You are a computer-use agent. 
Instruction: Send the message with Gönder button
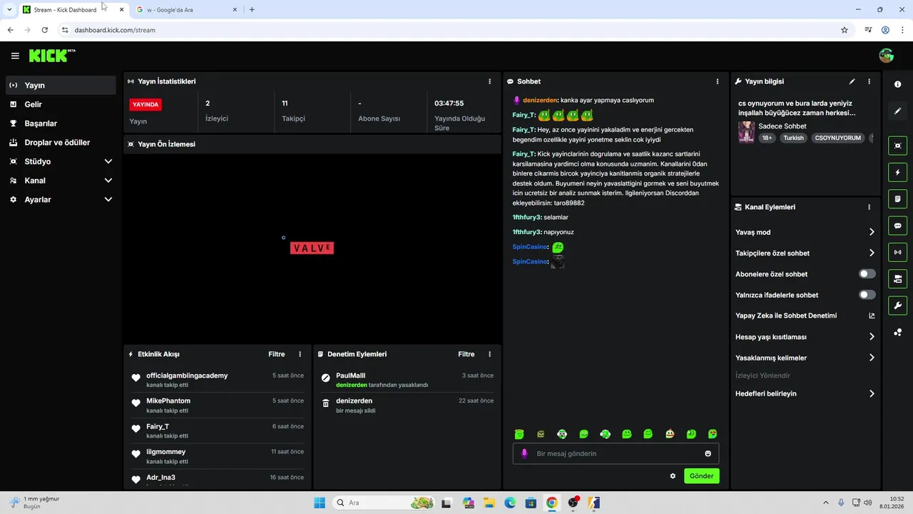click(701, 475)
